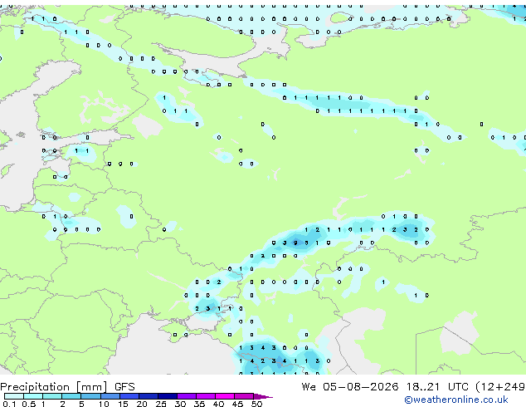Pick the 1–2 mm legend color box
Viewport: 526px width, 407px height.
pyautogui.click(x=52, y=396)
